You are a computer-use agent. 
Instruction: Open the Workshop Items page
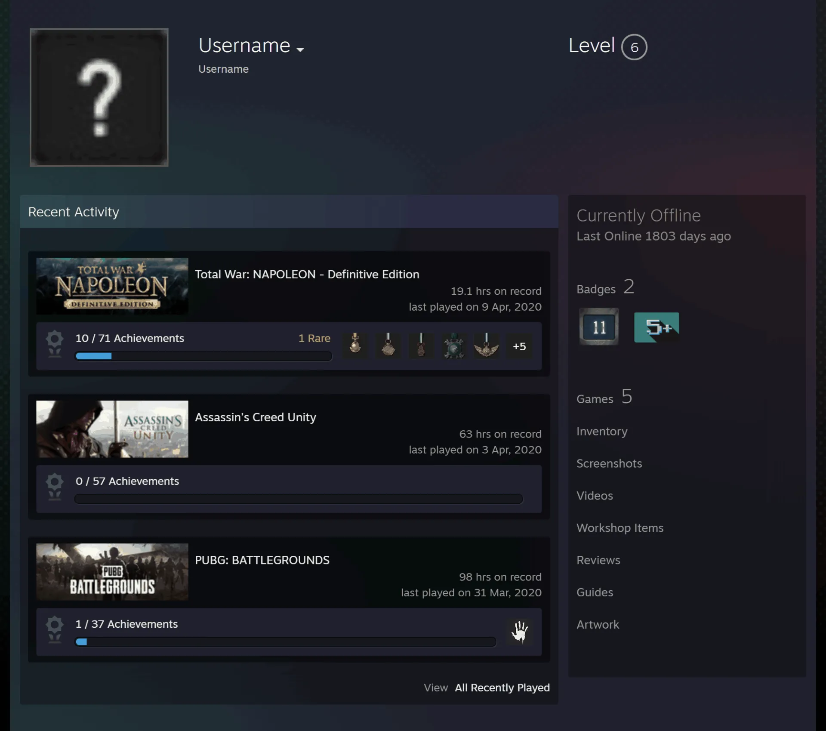click(620, 528)
